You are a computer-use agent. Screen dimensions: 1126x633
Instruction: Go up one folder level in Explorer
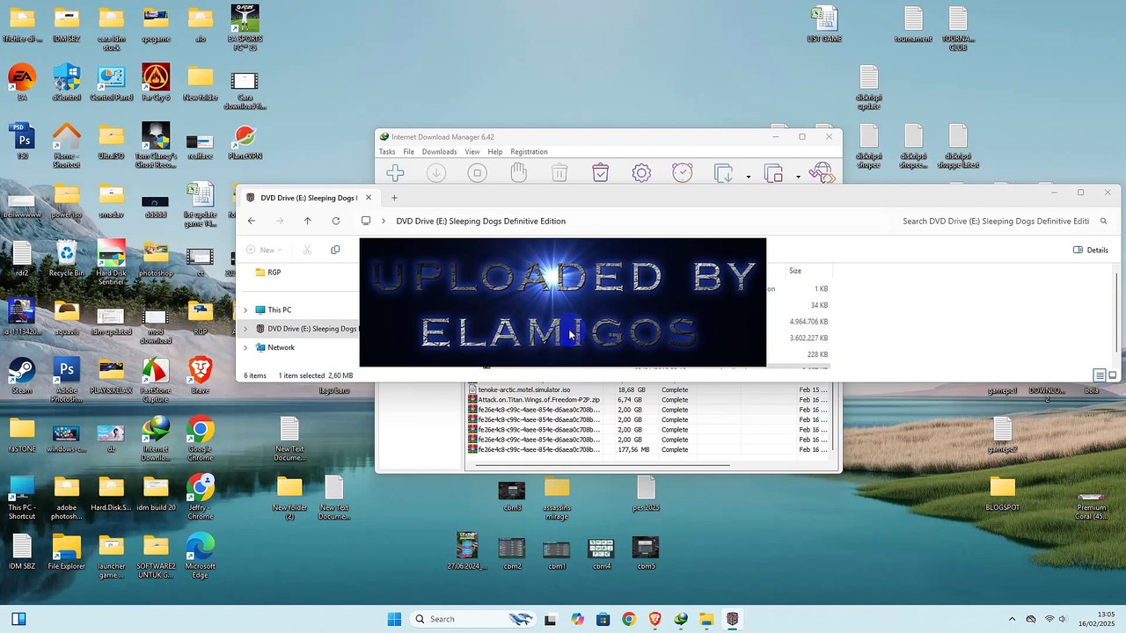(x=307, y=221)
